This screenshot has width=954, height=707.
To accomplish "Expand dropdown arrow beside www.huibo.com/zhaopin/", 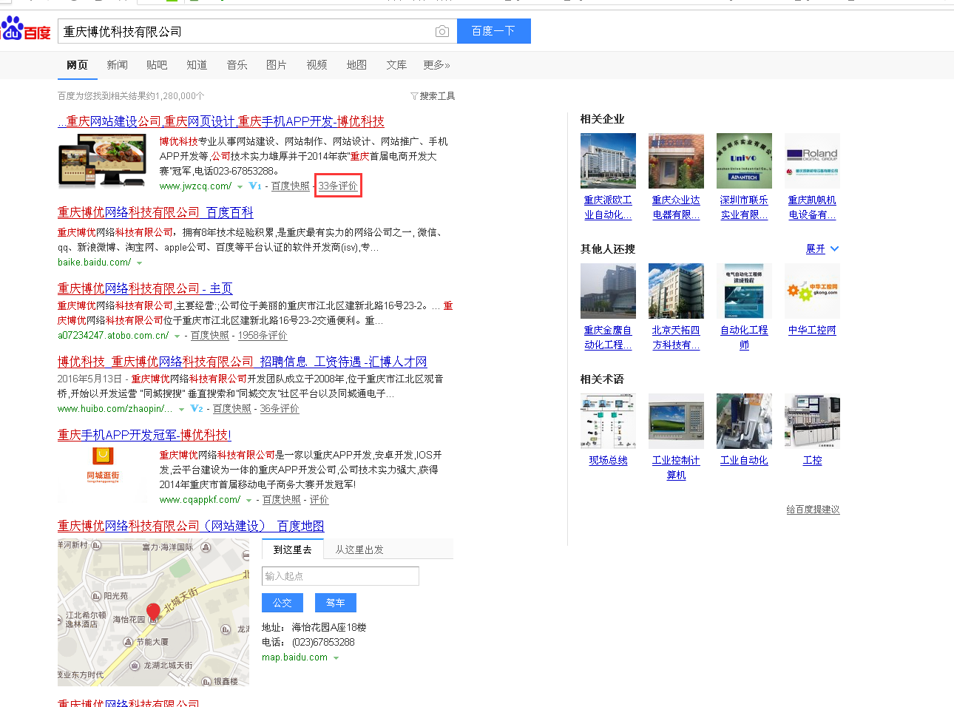I will click(x=181, y=410).
